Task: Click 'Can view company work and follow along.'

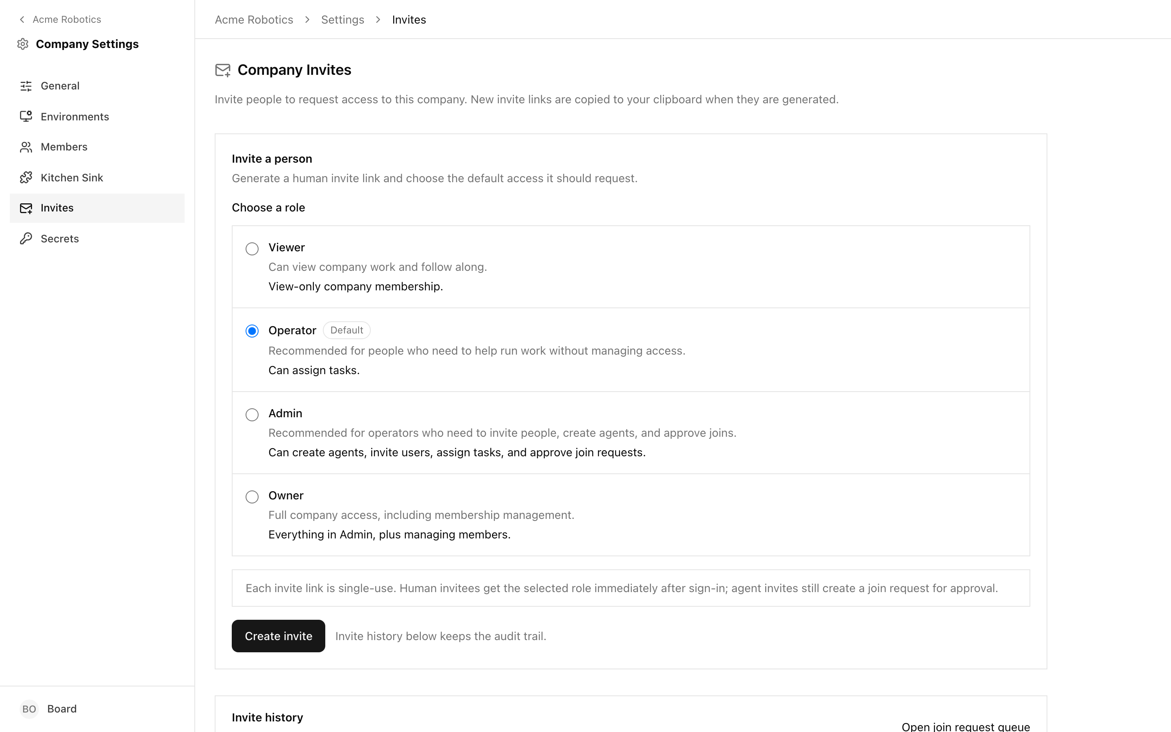Action: pyautogui.click(x=378, y=267)
